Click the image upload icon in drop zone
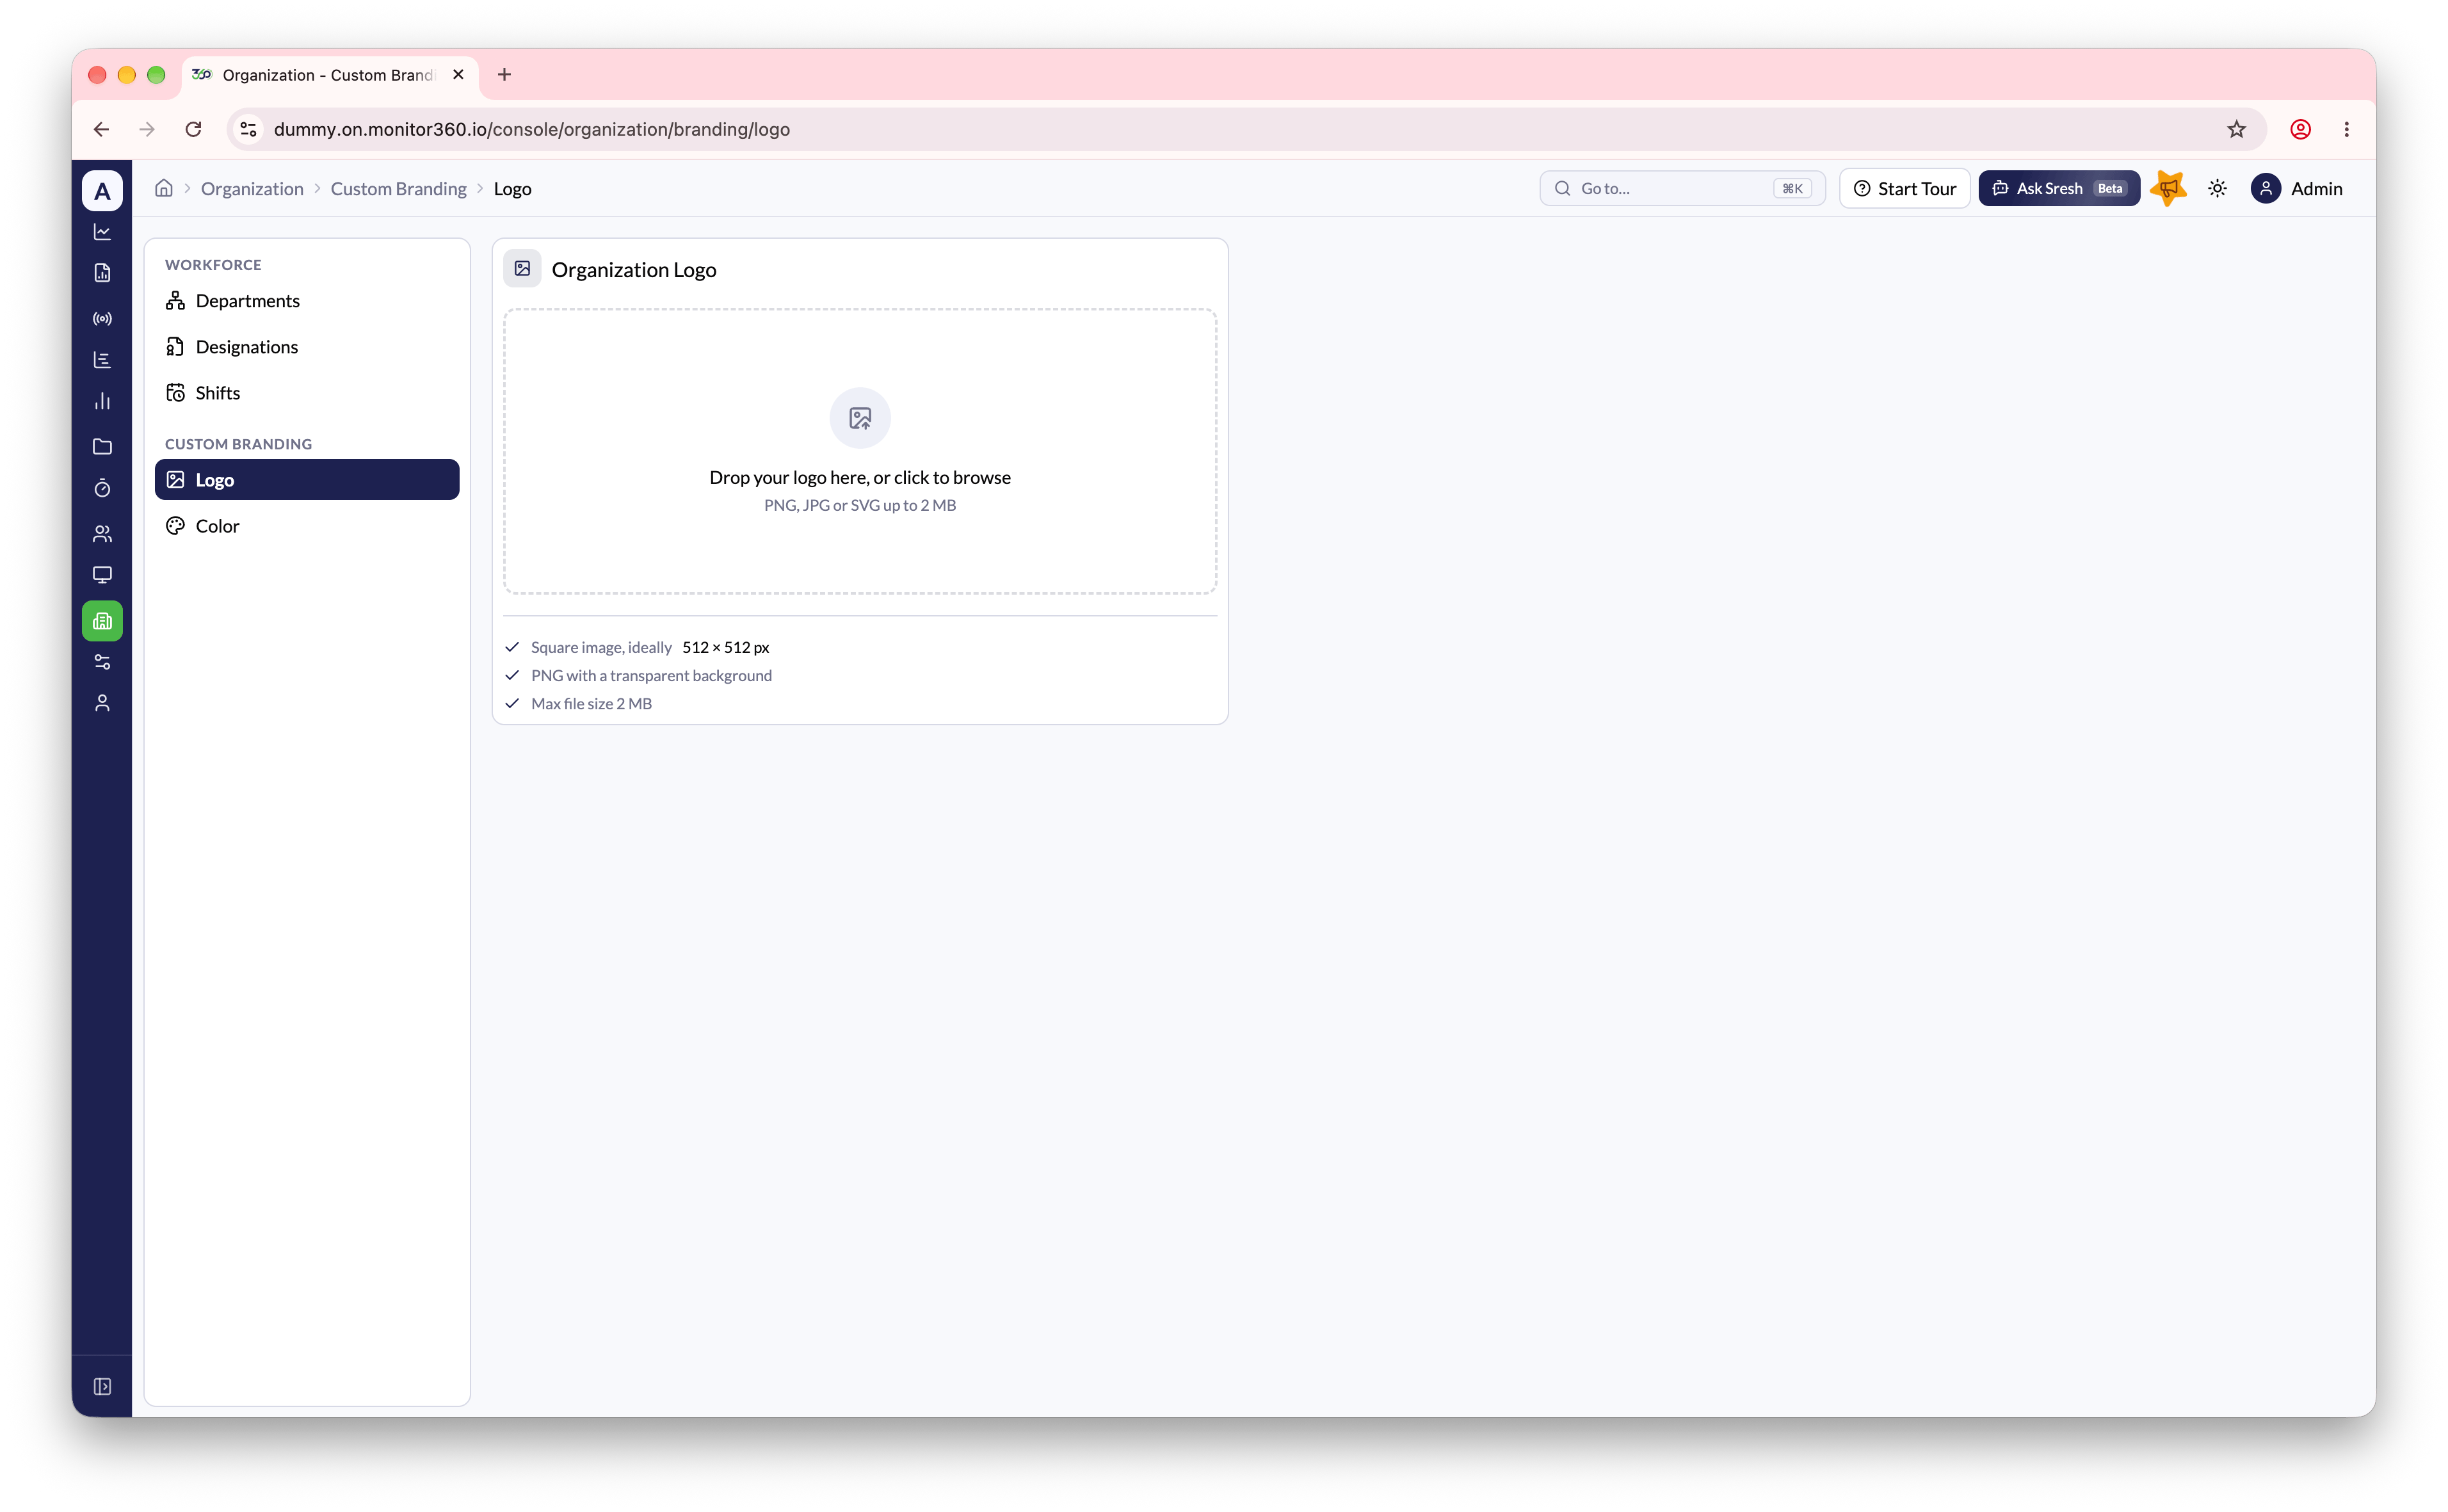Screen dimensions: 2448x1512 860,418
